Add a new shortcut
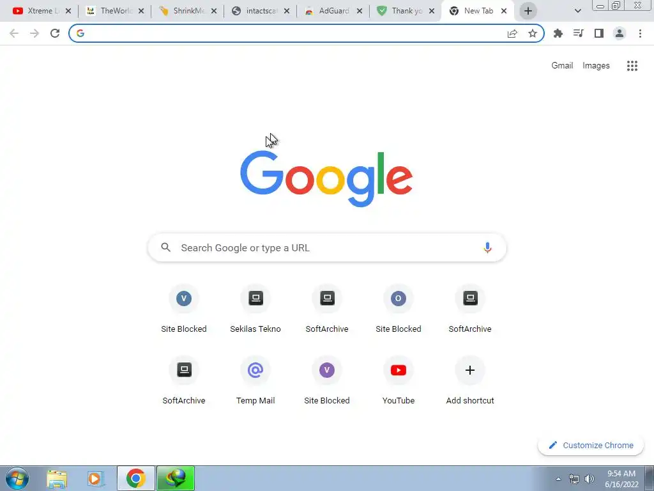The width and height of the screenshot is (654, 491). (470, 381)
